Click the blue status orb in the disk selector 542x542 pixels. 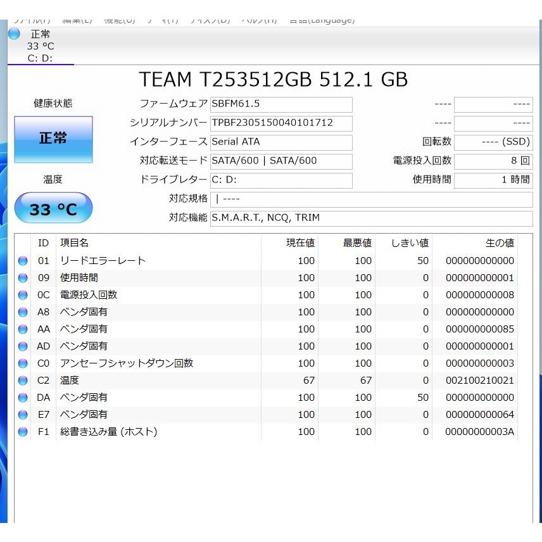click(14, 34)
